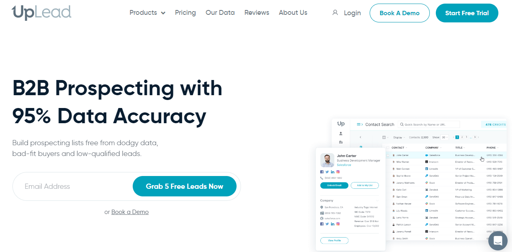Open the Our Data menu item
Image resolution: width=512 pixels, height=252 pixels.
point(220,12)
